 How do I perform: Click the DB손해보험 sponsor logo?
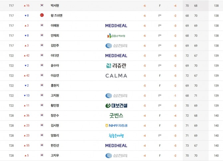116,36
